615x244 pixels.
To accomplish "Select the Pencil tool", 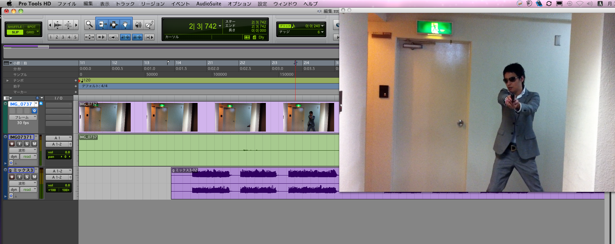I will pos(149,25).
